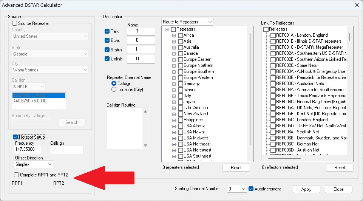Expand the USA Southeast tree node
This screenshot has width=363, height=201.
pyautogui.click(x=174, y=156)
